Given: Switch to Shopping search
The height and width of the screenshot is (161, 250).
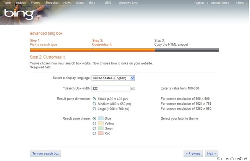Looking at the screenshot, I should pyautogui.click(x=52, y=3).
